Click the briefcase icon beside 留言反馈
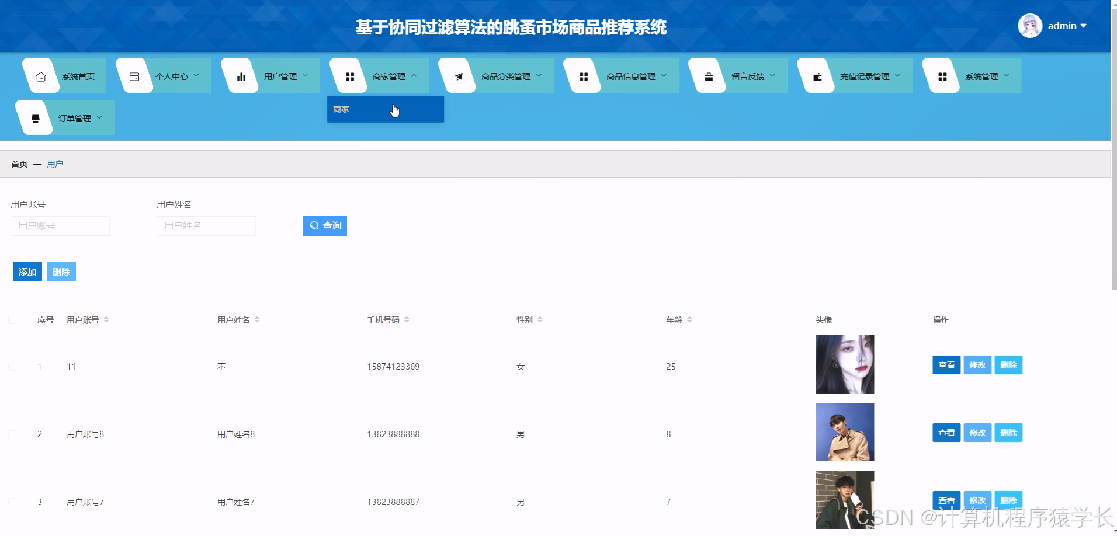This screenshot has height=536, width=1117. [707, 75]
